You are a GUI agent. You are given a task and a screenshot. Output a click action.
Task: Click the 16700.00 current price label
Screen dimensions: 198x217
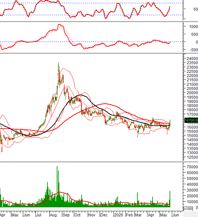(x=191, y=120)
